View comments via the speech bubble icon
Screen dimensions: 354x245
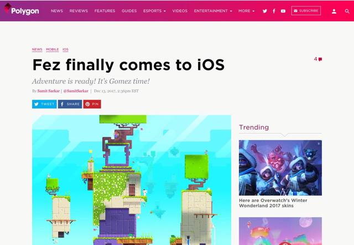(320, 59)
